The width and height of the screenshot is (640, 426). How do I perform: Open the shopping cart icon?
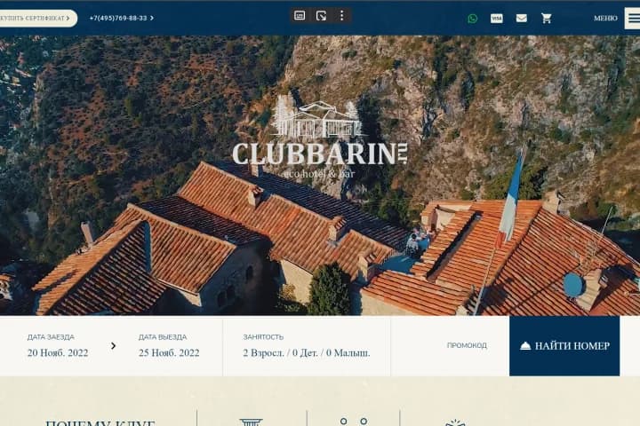click(x=546, y=19)
